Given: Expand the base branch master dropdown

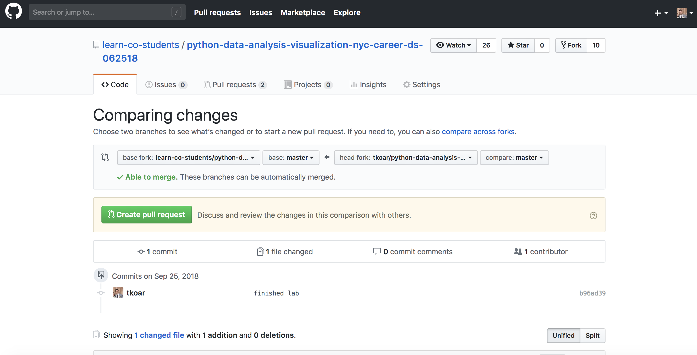Looking at the screenshot, I should pos(290,158).
